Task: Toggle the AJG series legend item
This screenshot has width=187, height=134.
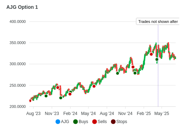Action: coord(62,122)
